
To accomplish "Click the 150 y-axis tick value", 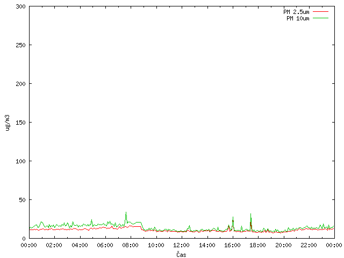I will tap(20, 123).
